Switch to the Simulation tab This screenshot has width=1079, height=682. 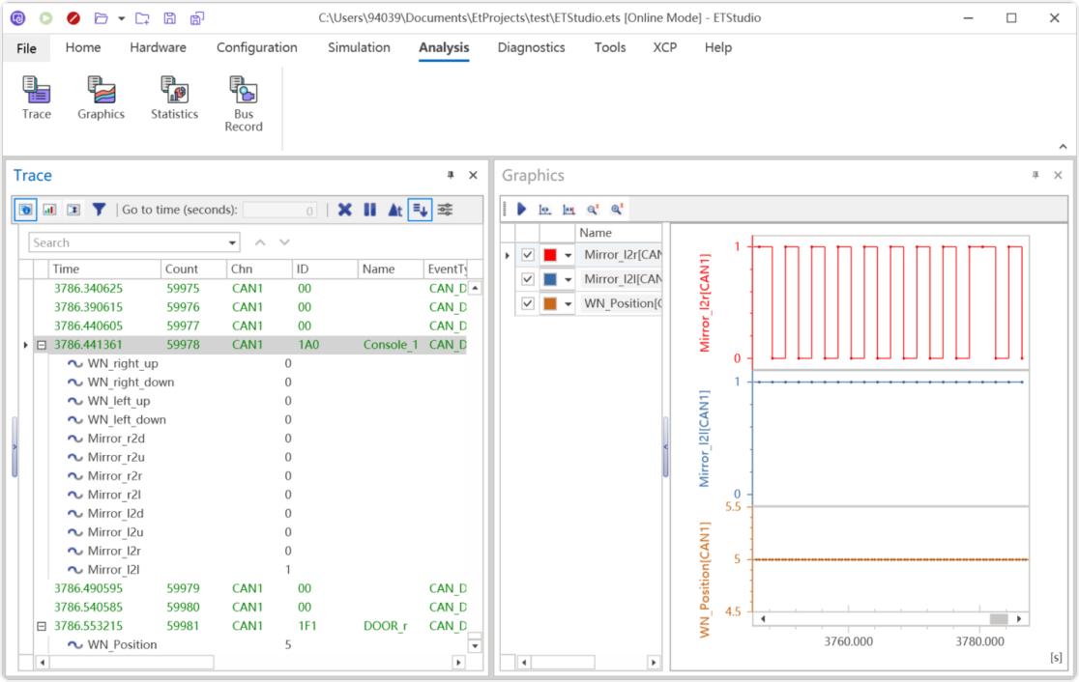click(359, 47)
